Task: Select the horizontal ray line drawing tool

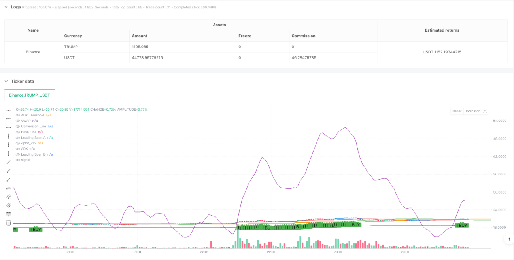Action: pos(8,118)
